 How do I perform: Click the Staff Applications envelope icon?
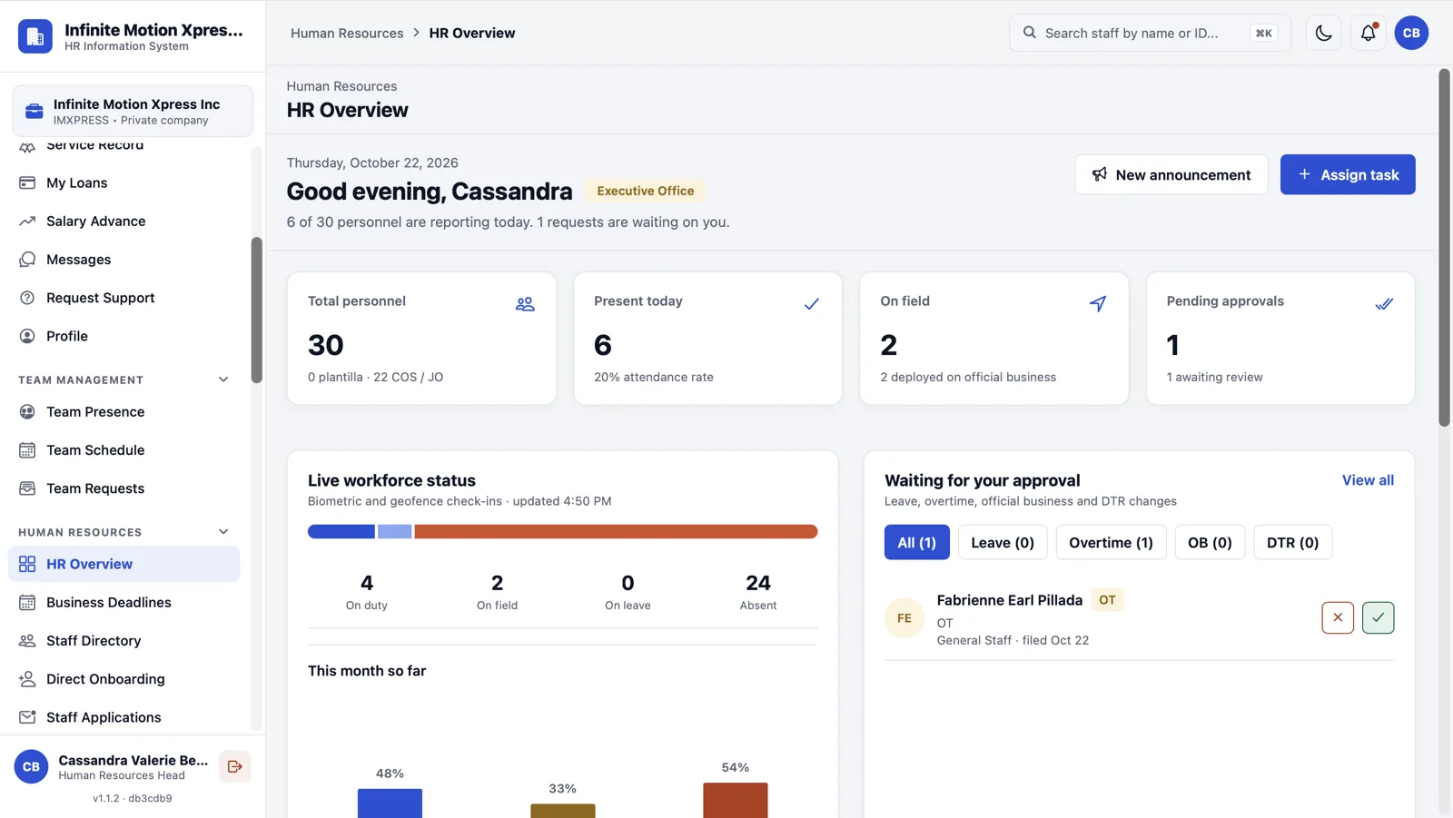pos(27,717)
